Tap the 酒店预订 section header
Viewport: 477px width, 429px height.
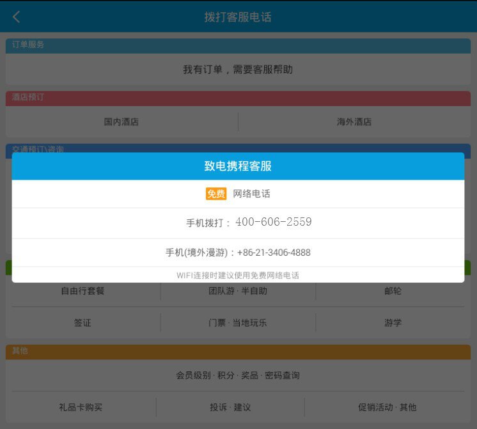[x=238, y=98]
